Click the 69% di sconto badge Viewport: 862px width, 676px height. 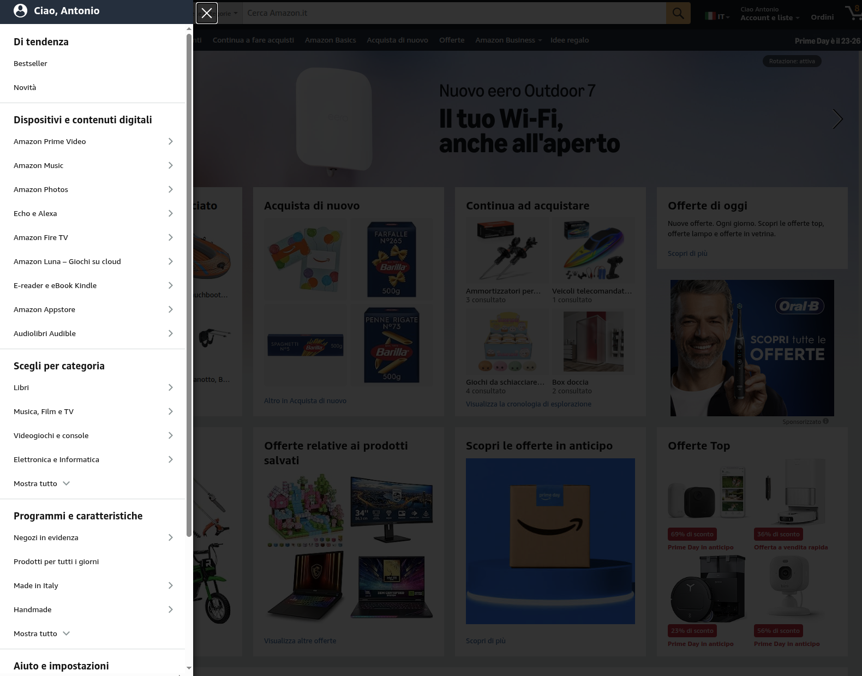click(692, 534)
